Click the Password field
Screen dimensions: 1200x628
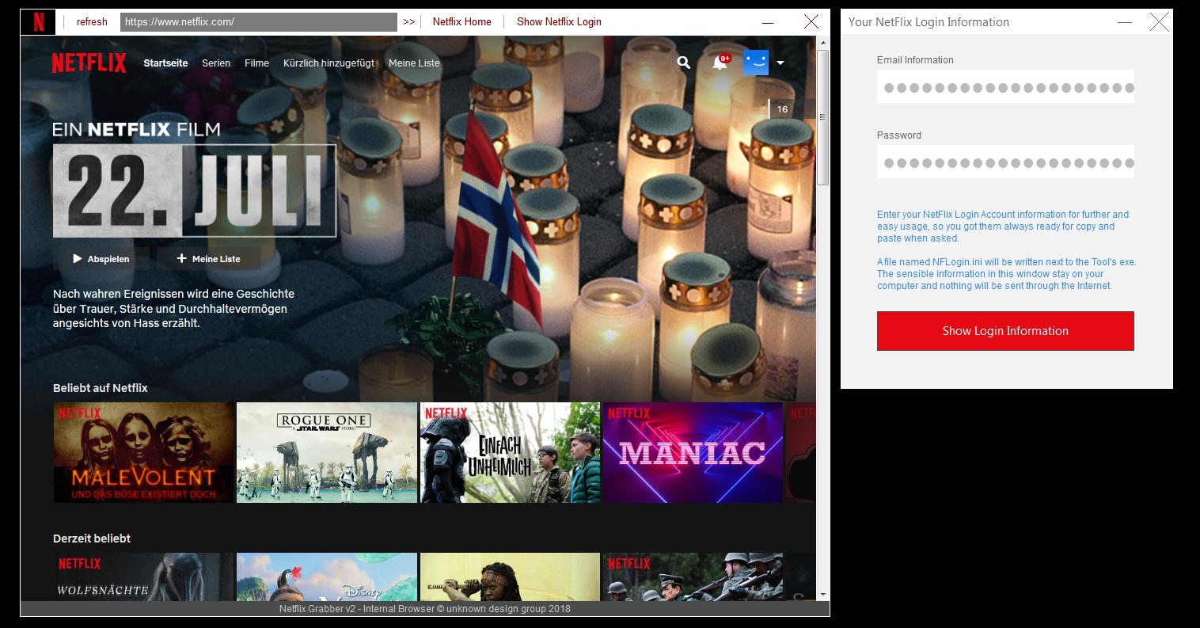pyautogui.click(x=1005, y=162)
